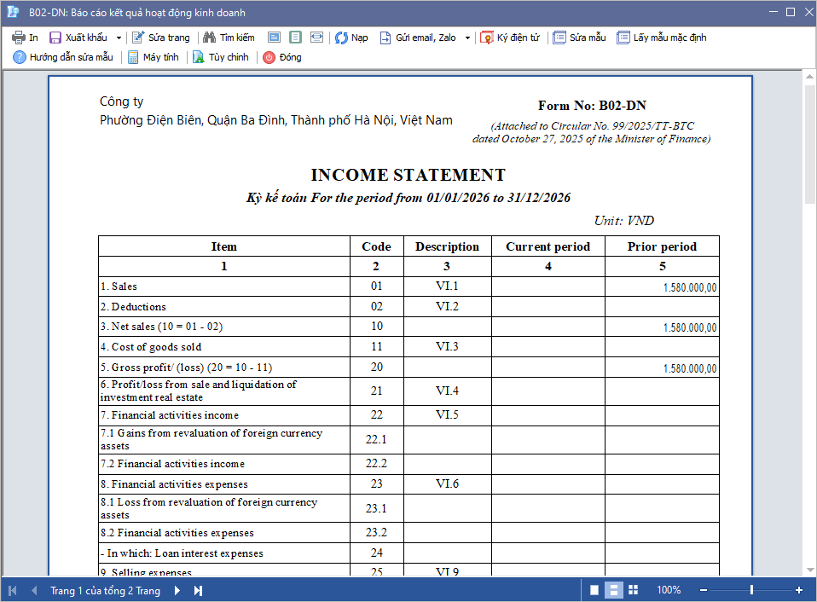Screen dimensions: 817x602
Task: Switch to single page view mode
Action: click(x=594, y=590)
